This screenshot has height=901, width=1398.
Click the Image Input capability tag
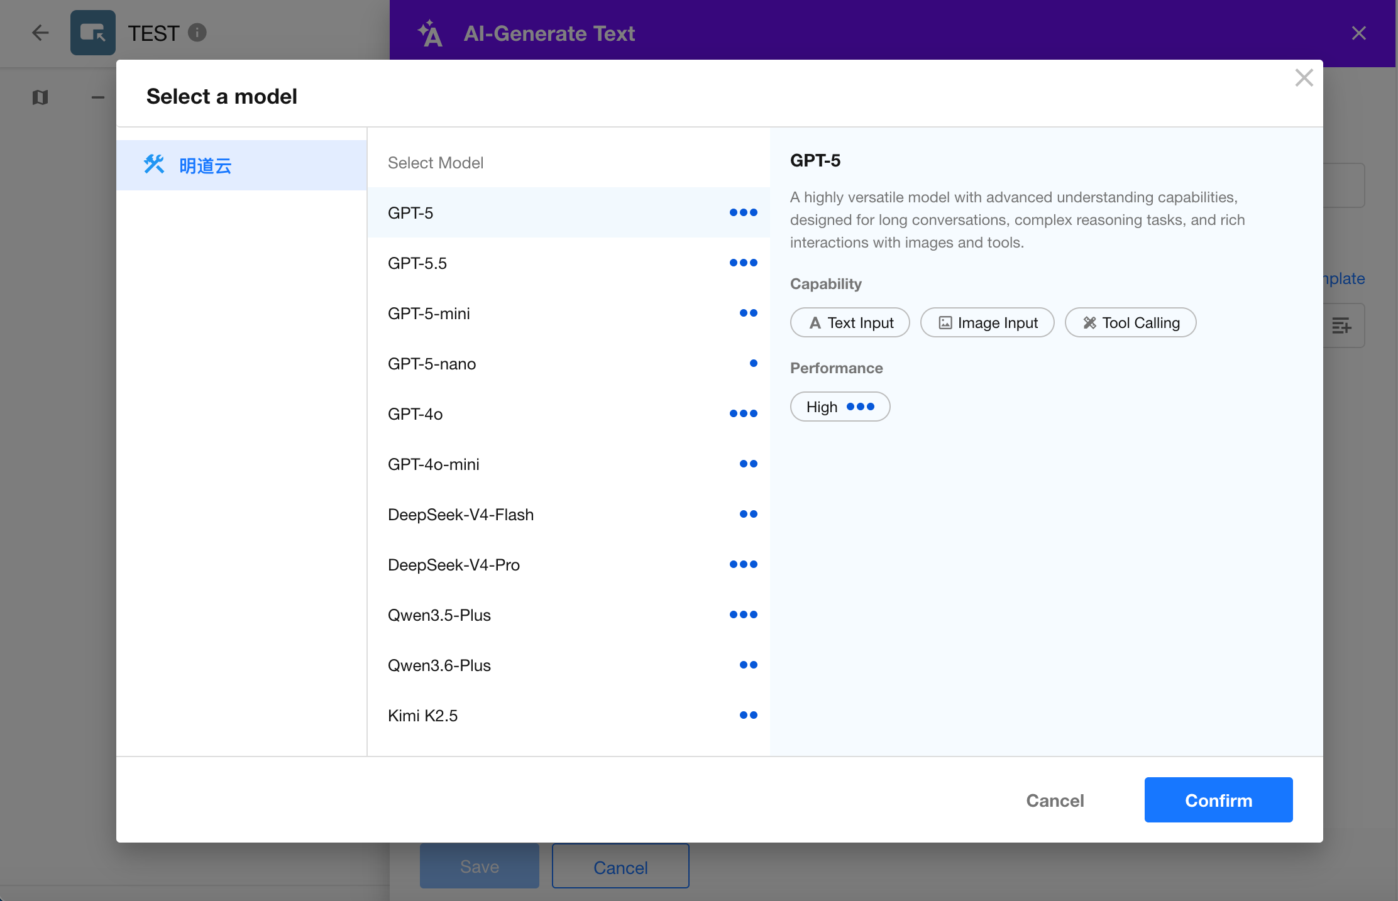pos(987,322)
